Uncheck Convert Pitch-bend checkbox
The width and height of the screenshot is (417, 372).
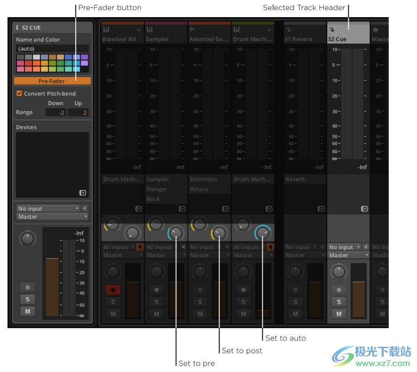19,94
